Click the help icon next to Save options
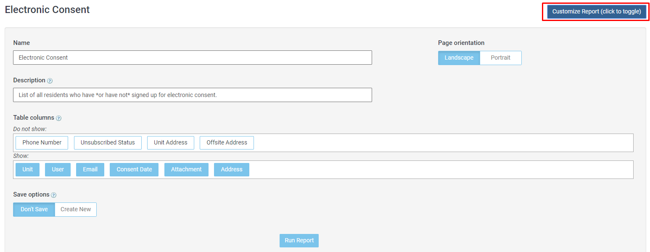This screenshot has height=252, width=650. 53,195
